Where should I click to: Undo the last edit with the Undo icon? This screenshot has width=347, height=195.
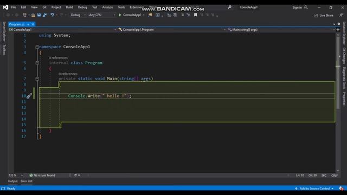tap(52, 15)
